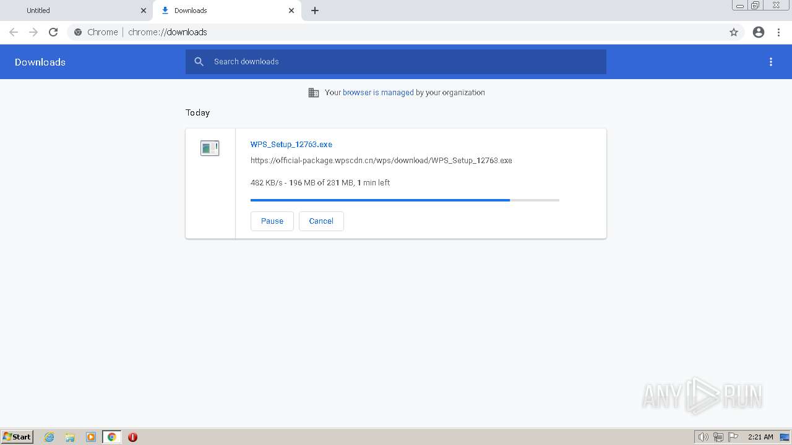Reload the downloads page

point(53,32)
